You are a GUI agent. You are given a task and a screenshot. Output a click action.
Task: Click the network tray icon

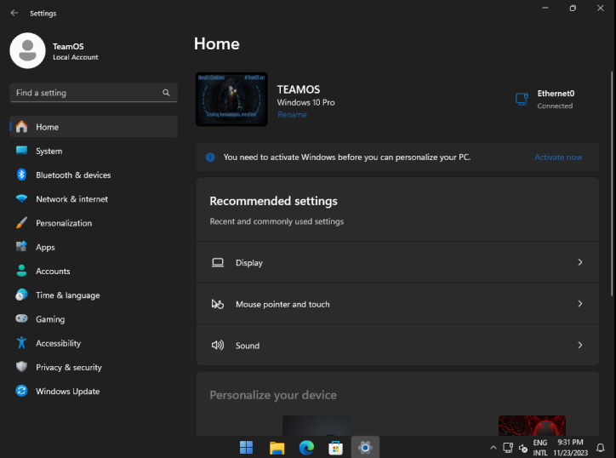click(508, 448)
